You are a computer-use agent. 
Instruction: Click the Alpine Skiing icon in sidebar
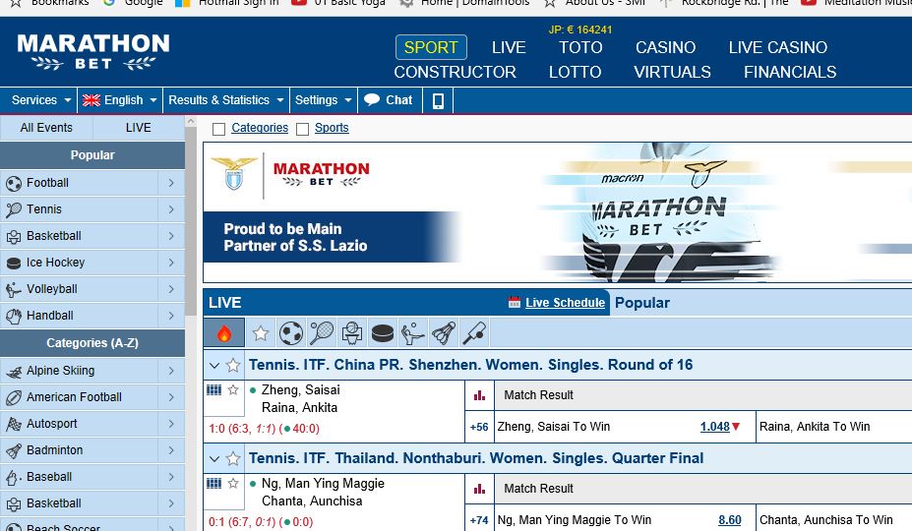click(x=14, y=371)
